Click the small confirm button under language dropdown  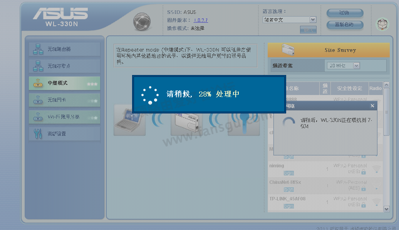click(x=308, y=30)
